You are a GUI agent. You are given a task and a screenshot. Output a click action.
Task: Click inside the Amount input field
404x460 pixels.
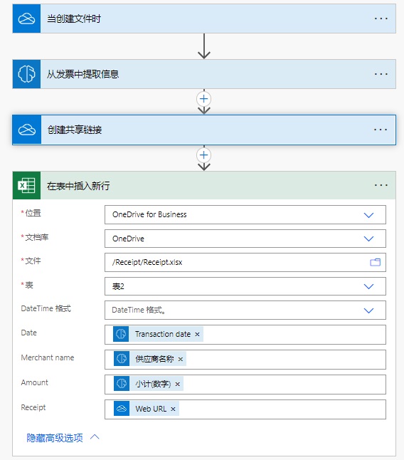tap(245, 385)
